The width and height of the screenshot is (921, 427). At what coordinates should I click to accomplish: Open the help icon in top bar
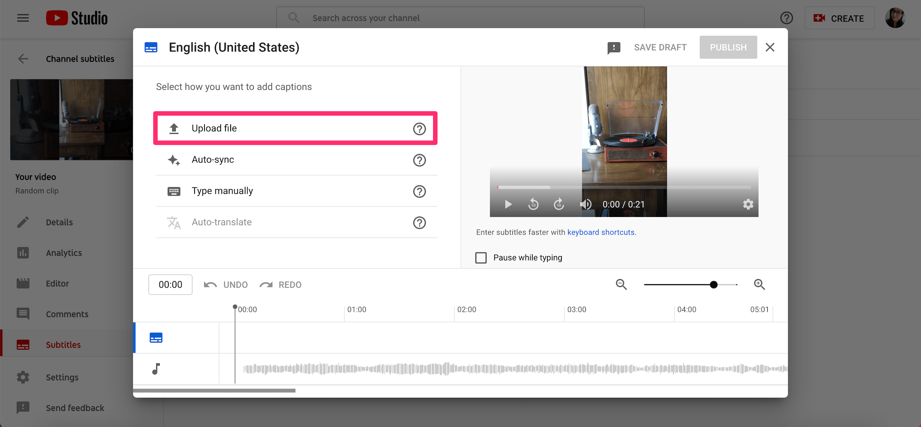click(787, 18)
